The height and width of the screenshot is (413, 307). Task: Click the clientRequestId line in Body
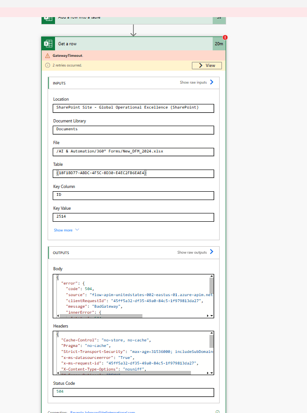(135, 301)
